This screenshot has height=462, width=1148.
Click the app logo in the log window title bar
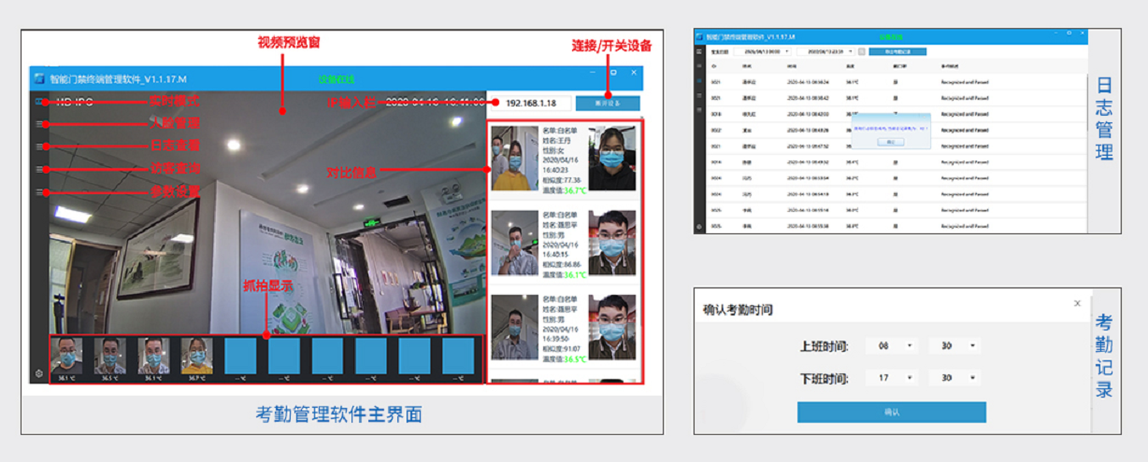coord(700,35)
